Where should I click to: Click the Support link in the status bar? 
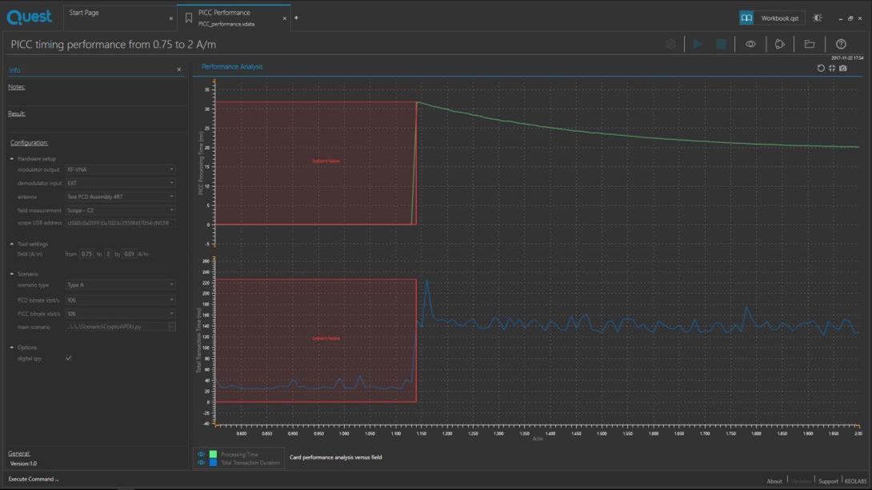(x=828, y=481)
